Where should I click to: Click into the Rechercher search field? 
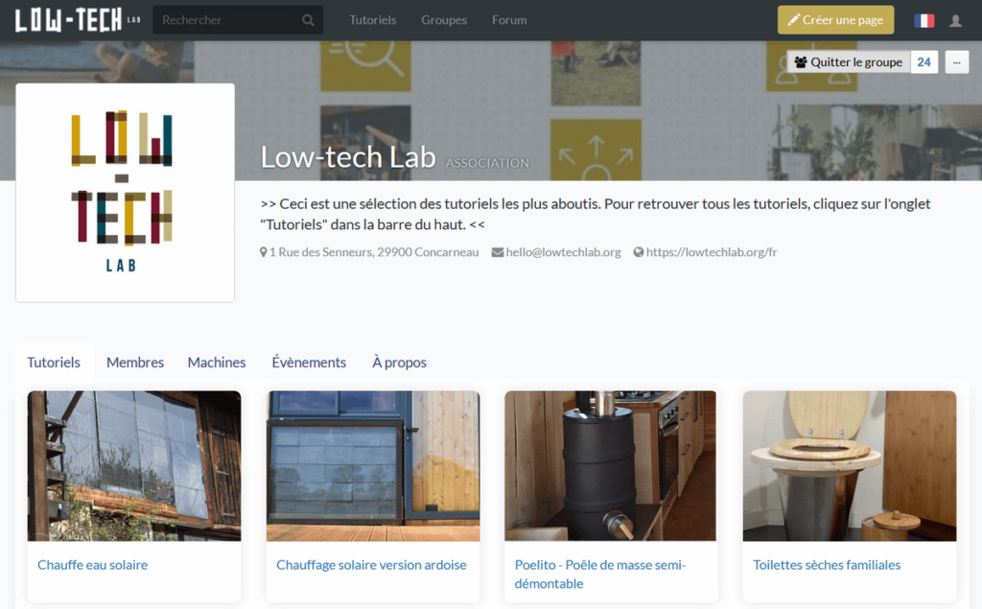pyautogui.click(x=228, y=20)
